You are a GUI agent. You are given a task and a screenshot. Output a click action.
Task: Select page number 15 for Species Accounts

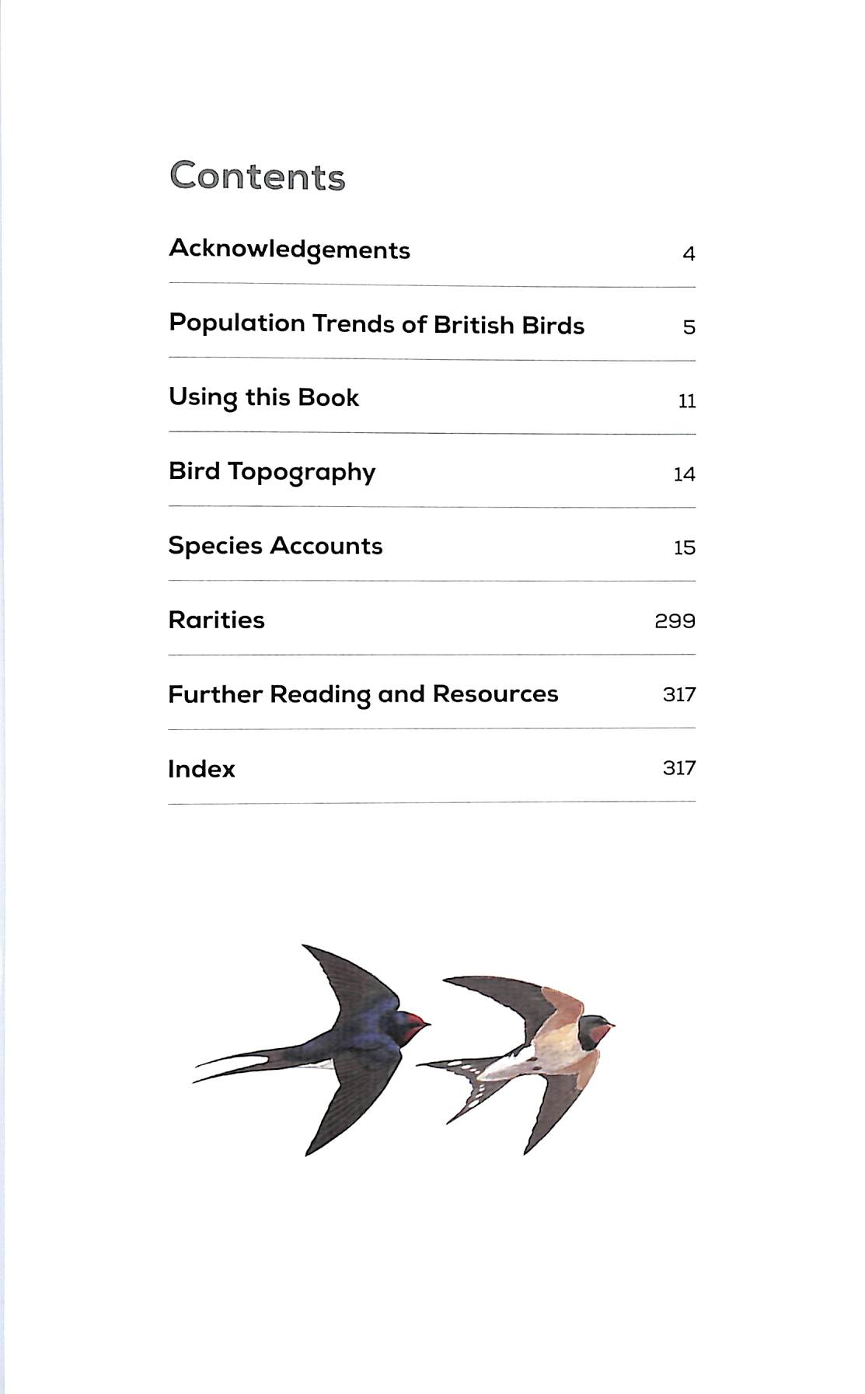click(x=684, y=547)
